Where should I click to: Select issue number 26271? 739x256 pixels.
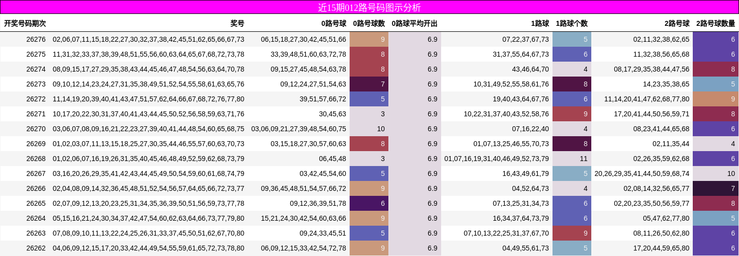[36, 114]
